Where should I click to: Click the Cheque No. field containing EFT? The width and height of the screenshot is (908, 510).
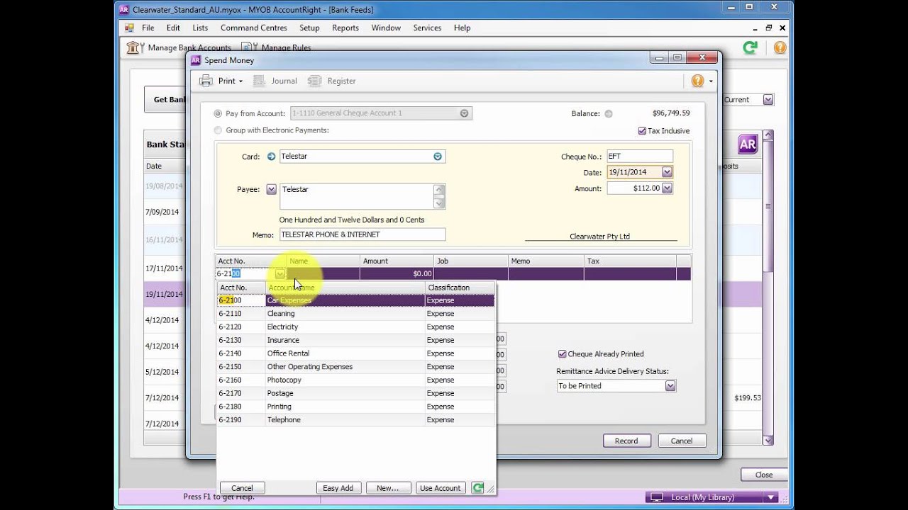click(639, 157)
